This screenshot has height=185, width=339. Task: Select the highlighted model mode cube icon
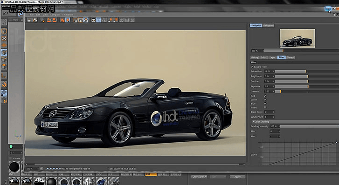click(4, 53)
